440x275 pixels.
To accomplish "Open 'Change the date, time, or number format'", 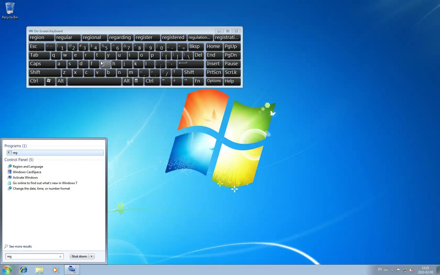I will pos(41,189).
